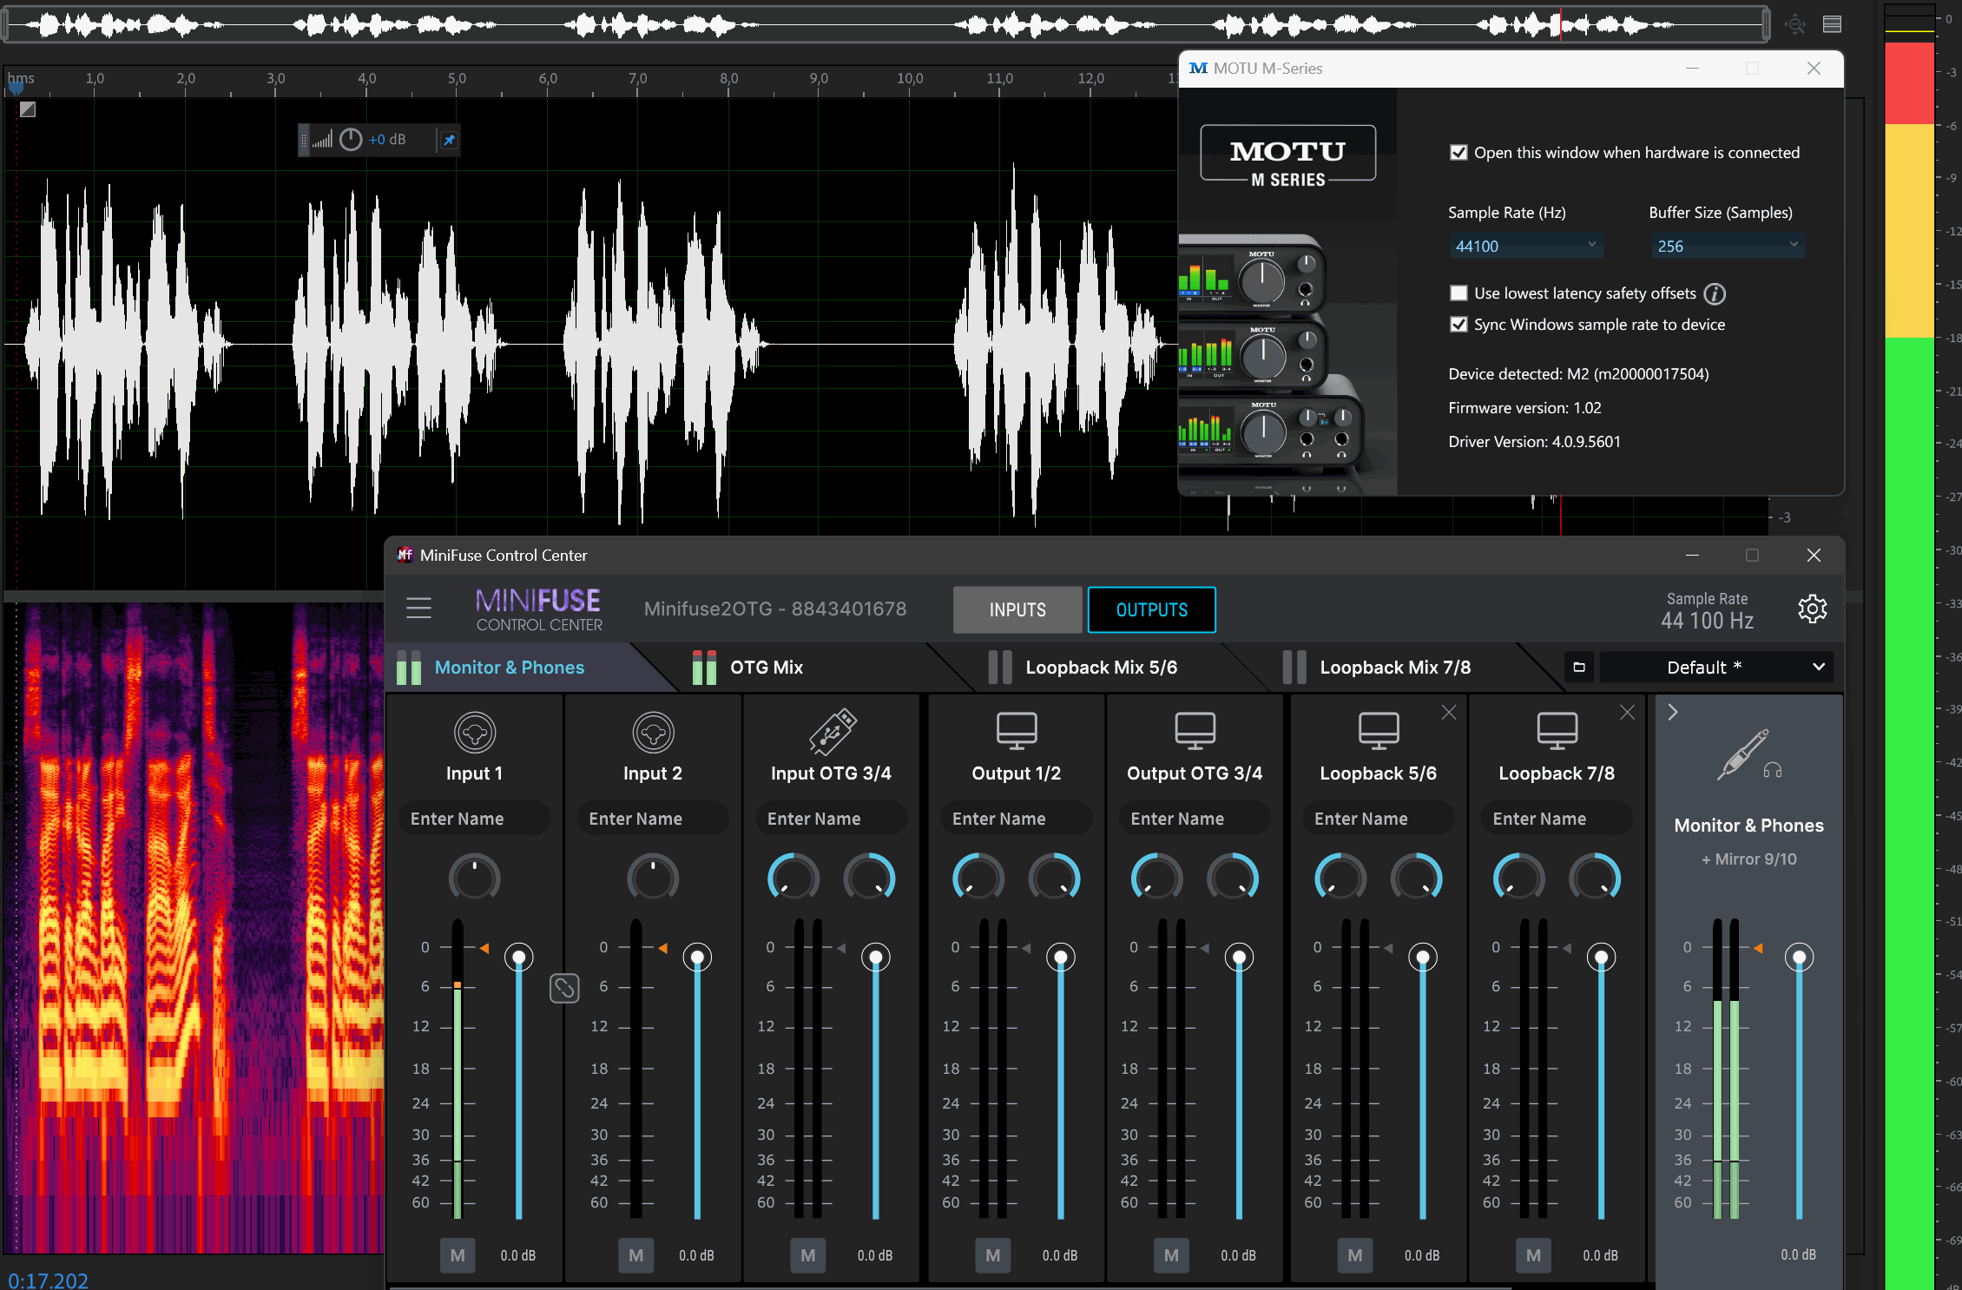Switch to the OTG Mix tab

pyautogui.click(x=766, y=667)
